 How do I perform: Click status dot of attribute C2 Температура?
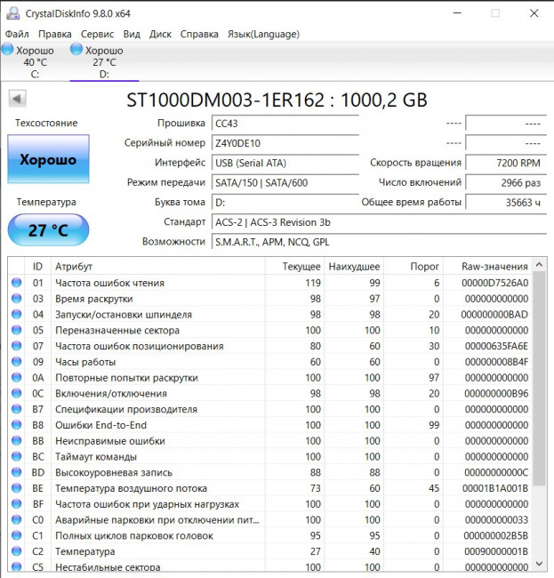(x=16, y=551)
